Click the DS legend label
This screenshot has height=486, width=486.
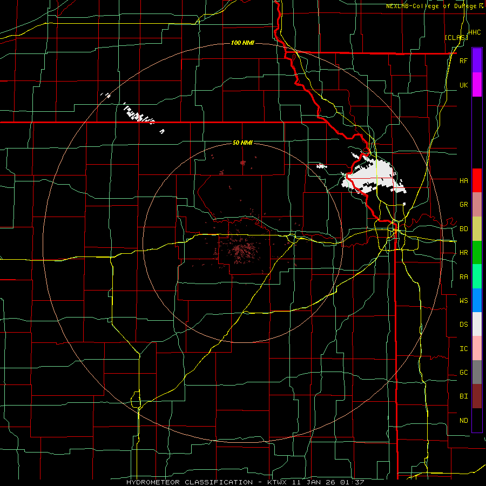tap(463, 325)
